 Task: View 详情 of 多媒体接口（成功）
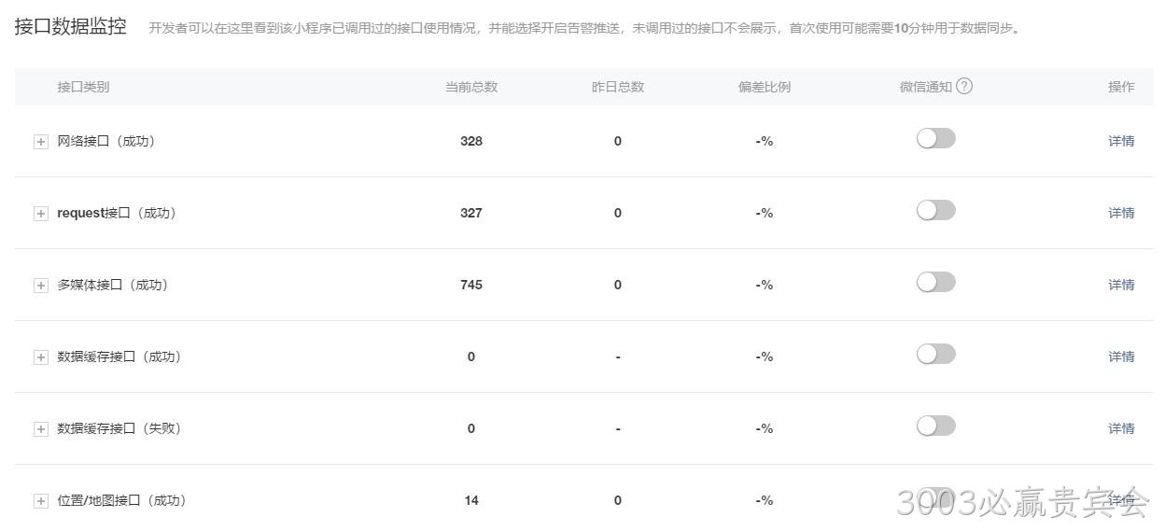tap(1121, 285)
